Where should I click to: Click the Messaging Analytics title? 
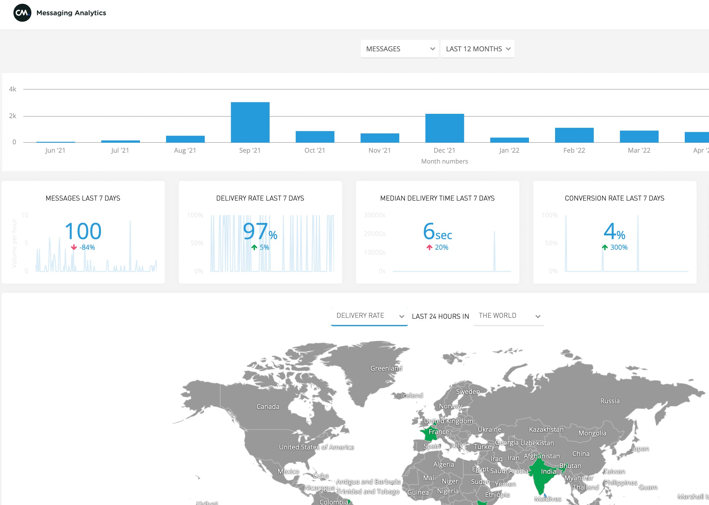(x=71, y=13)
